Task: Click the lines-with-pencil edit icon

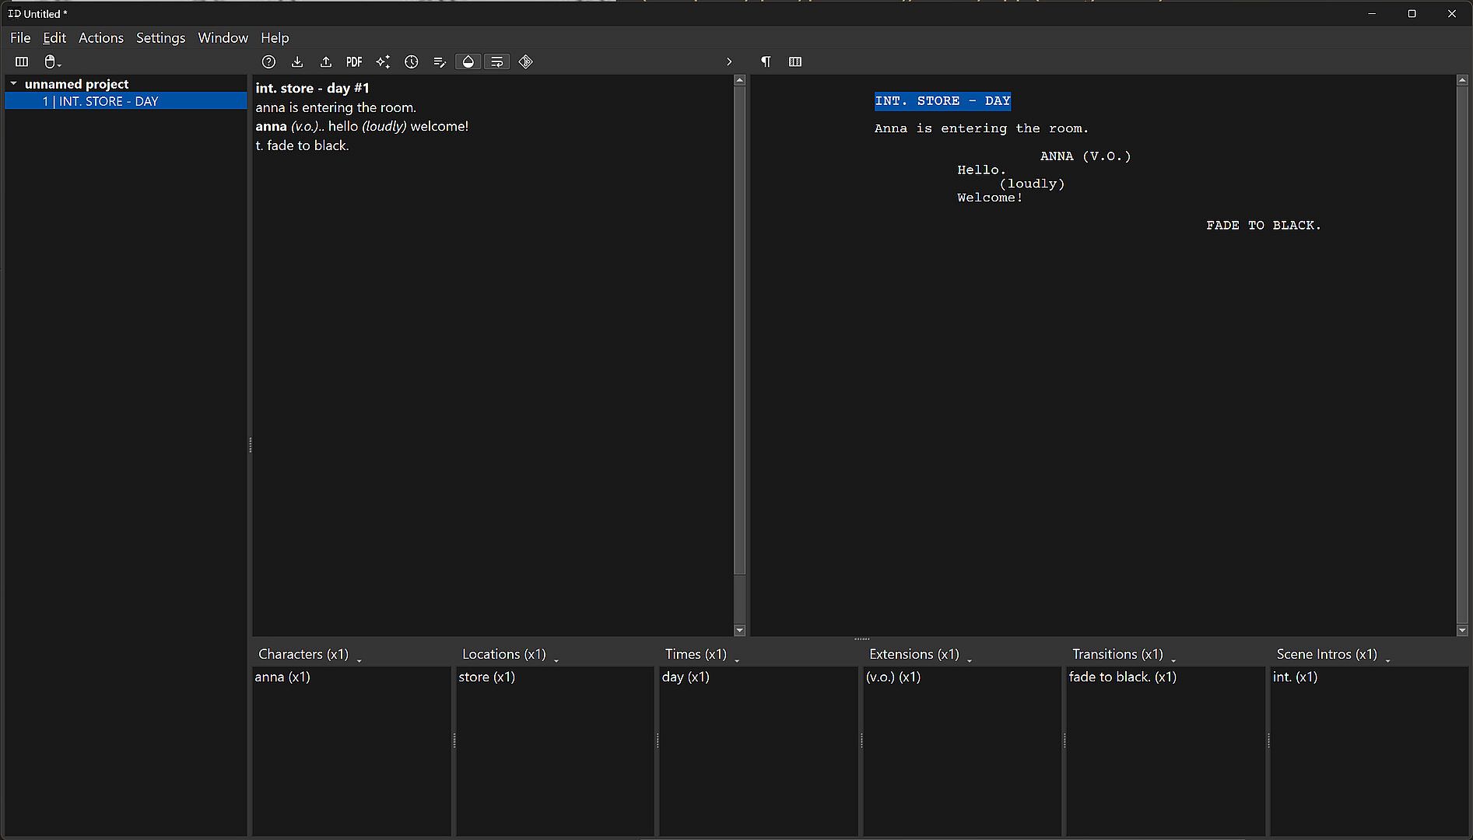Action: click(x=440, y=62)
